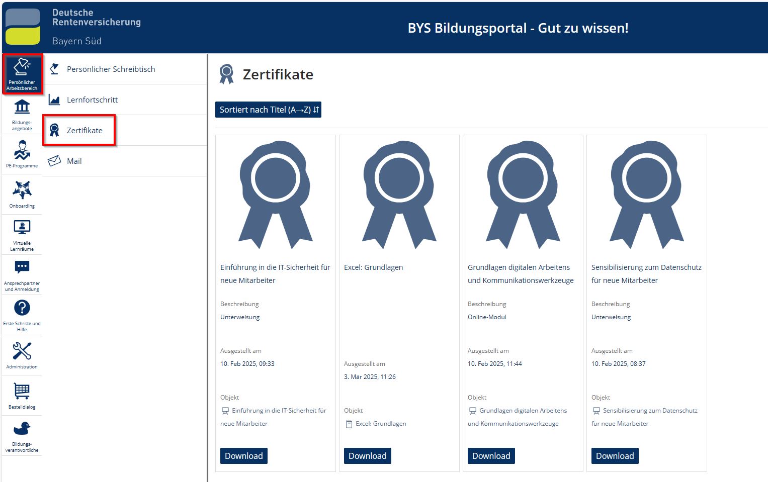Open Persönlicher Schreibtisch menu item
Screen dimensions: 768x482
point(111,69)
